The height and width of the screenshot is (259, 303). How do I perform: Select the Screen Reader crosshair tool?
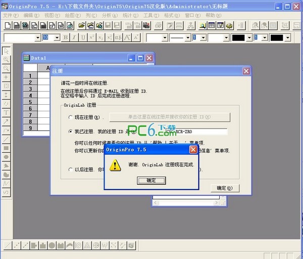click(x=6, y=77)
